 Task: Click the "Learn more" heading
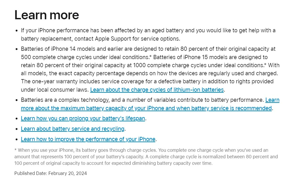47,15
